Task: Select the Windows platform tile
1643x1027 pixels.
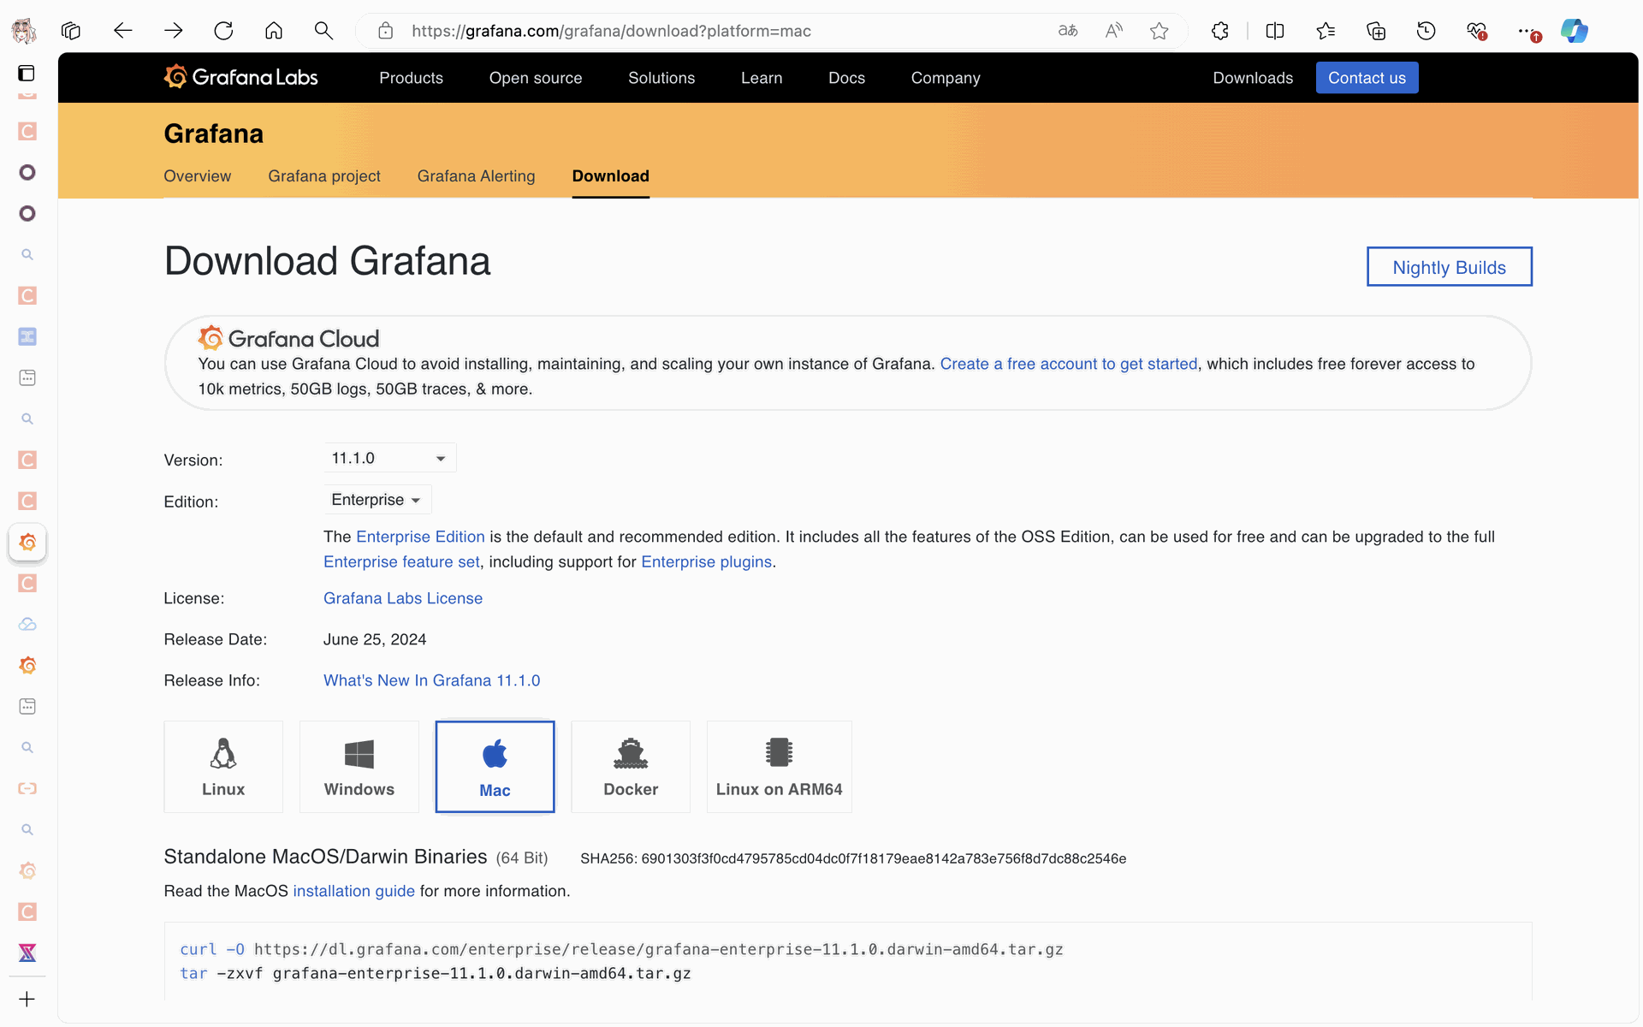Action: (x=359, y=767)
